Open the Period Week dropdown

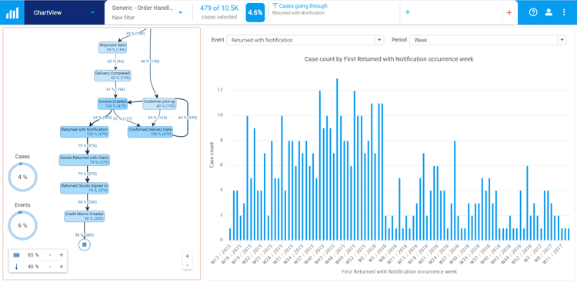[x=488, y=40]
